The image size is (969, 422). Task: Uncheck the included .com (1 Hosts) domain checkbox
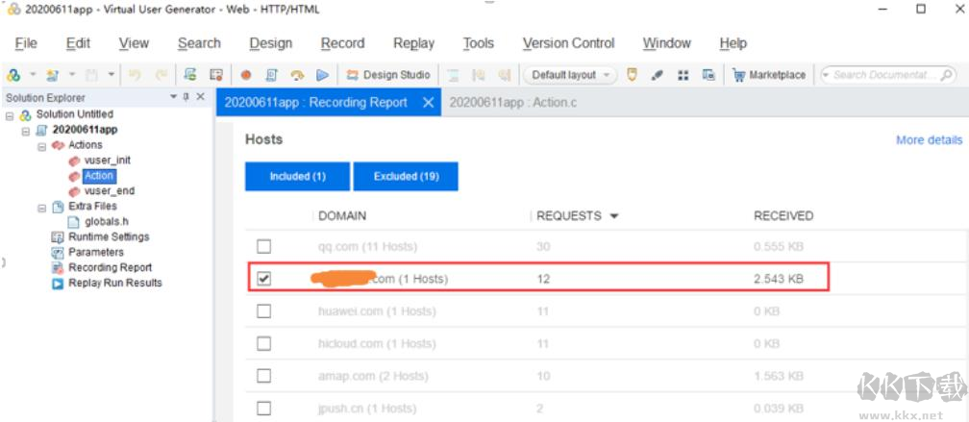pos(264,279)
